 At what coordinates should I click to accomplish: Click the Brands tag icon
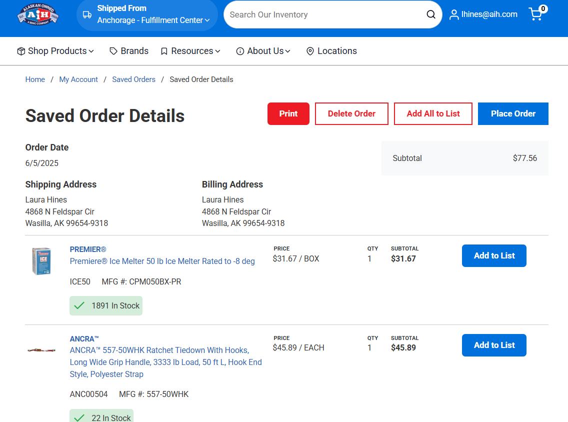pyautogui.click(x=113, y=51)
